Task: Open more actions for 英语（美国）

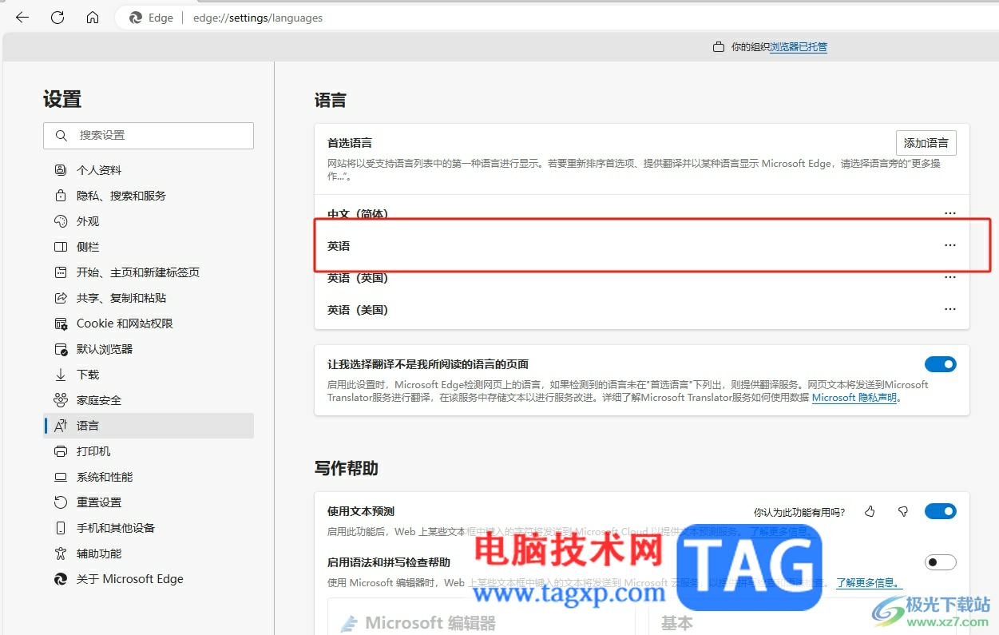Action: pyautogui.click(x=949, y=309)
